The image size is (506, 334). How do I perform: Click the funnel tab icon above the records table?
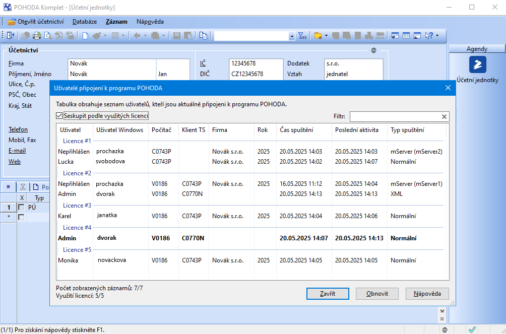(23, 187)
